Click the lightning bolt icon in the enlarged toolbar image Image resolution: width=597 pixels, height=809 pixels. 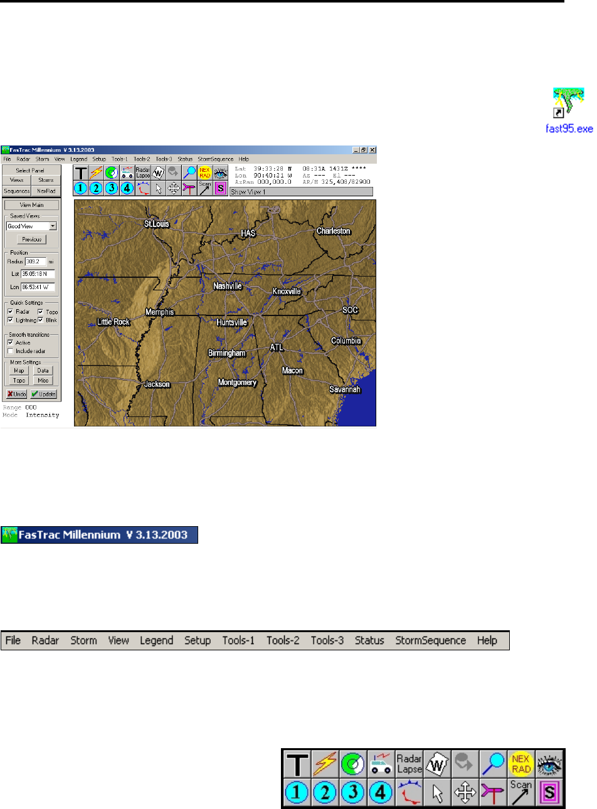(325, 764)
